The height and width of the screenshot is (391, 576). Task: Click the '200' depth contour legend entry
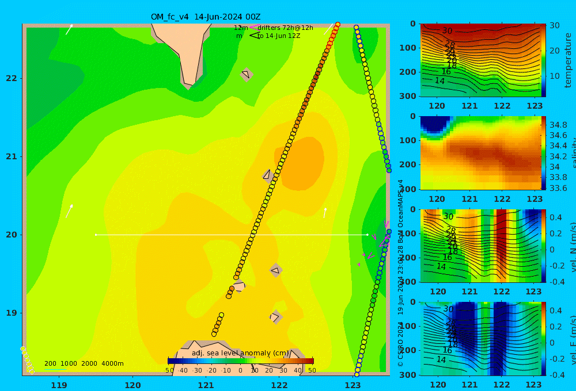50,363
